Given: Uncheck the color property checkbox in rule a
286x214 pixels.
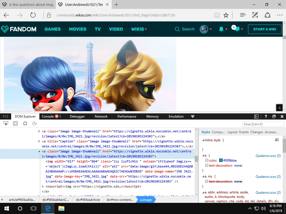Looking at the screenshot, I should click(207, 160).
